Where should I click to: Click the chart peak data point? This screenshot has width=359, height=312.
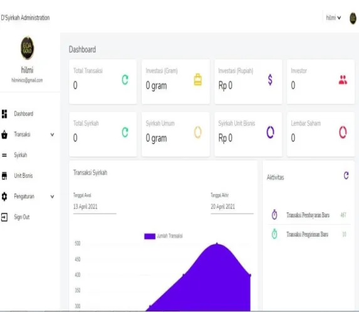click(217, 244)
